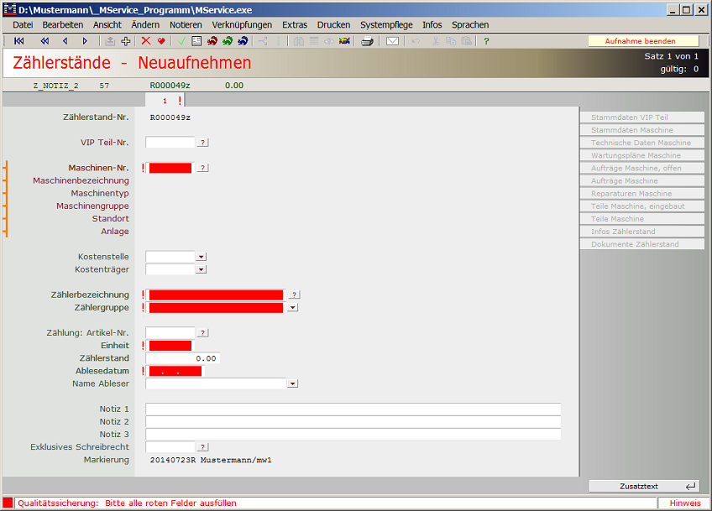Go to the next record arrow

(x=85, y=41)
